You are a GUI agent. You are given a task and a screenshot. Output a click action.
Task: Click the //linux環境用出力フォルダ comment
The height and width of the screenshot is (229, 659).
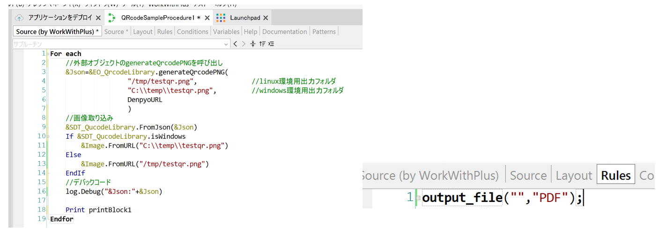294,81
